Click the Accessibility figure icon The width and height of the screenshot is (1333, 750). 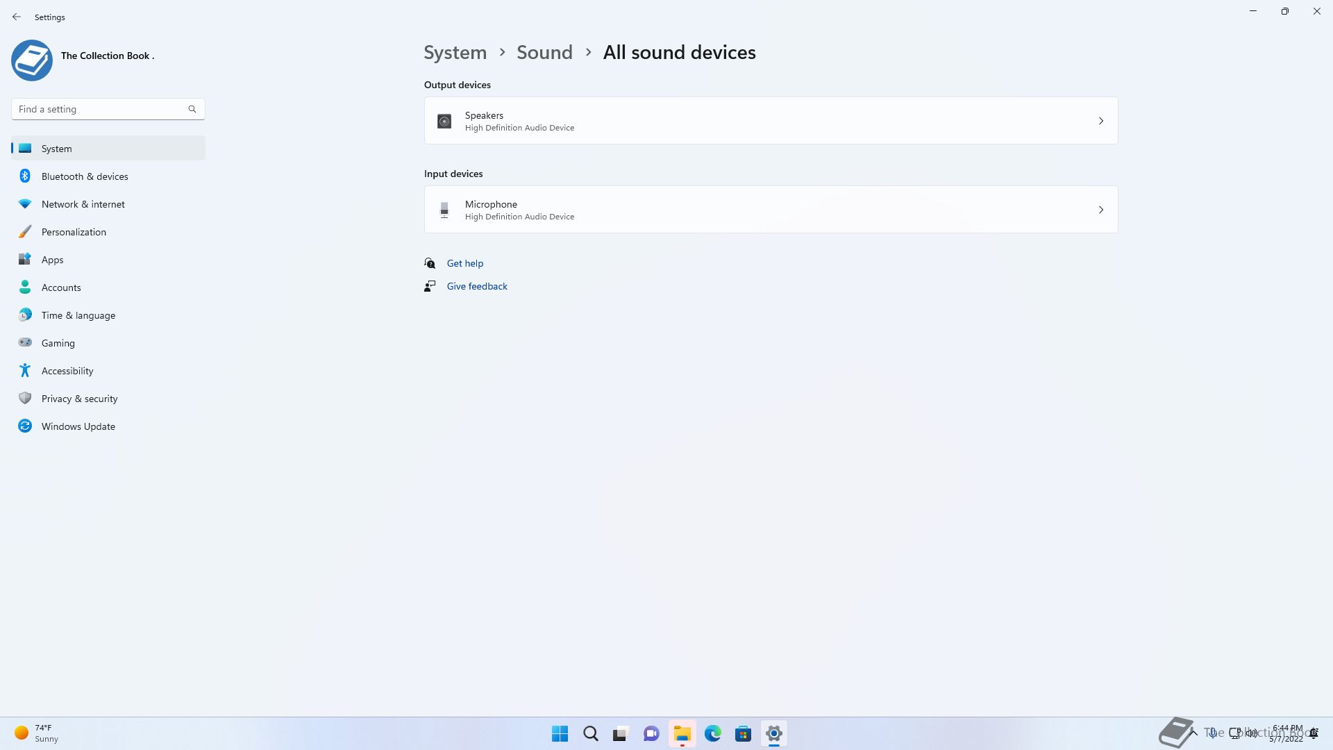[25, 371]
